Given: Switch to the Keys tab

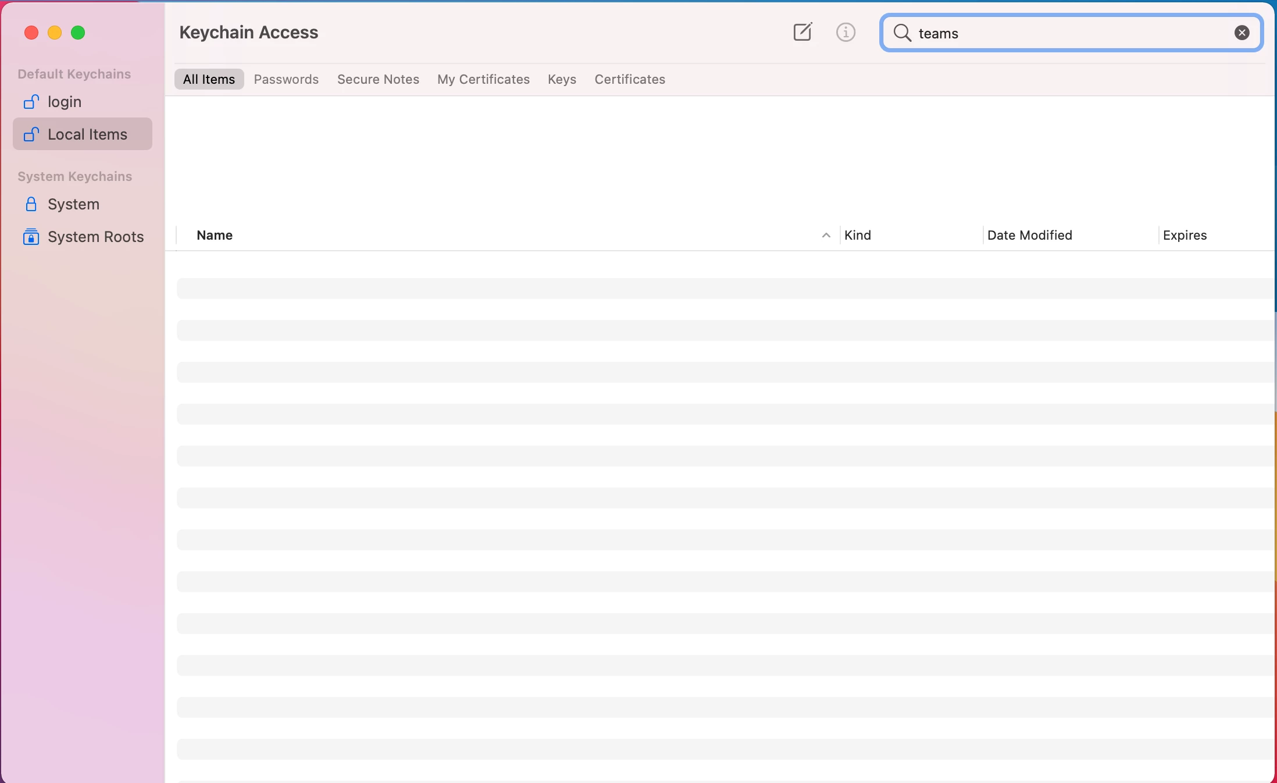Looking at the screenshot, I should (x=562, y=79).
